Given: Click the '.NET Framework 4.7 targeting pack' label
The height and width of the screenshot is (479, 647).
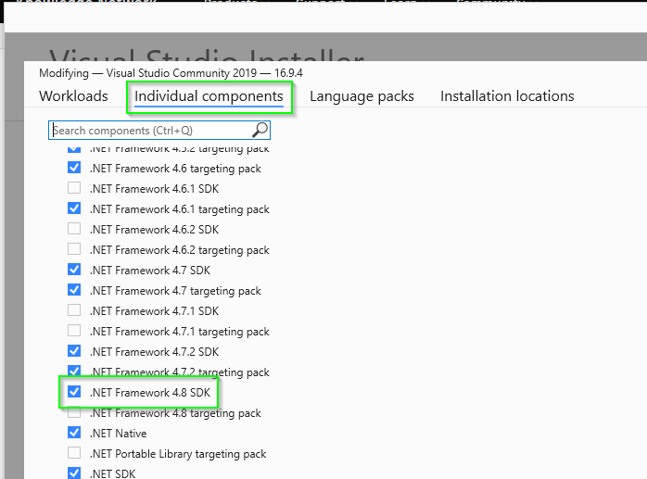Looking at the screenshot, I should click(175, 291).
